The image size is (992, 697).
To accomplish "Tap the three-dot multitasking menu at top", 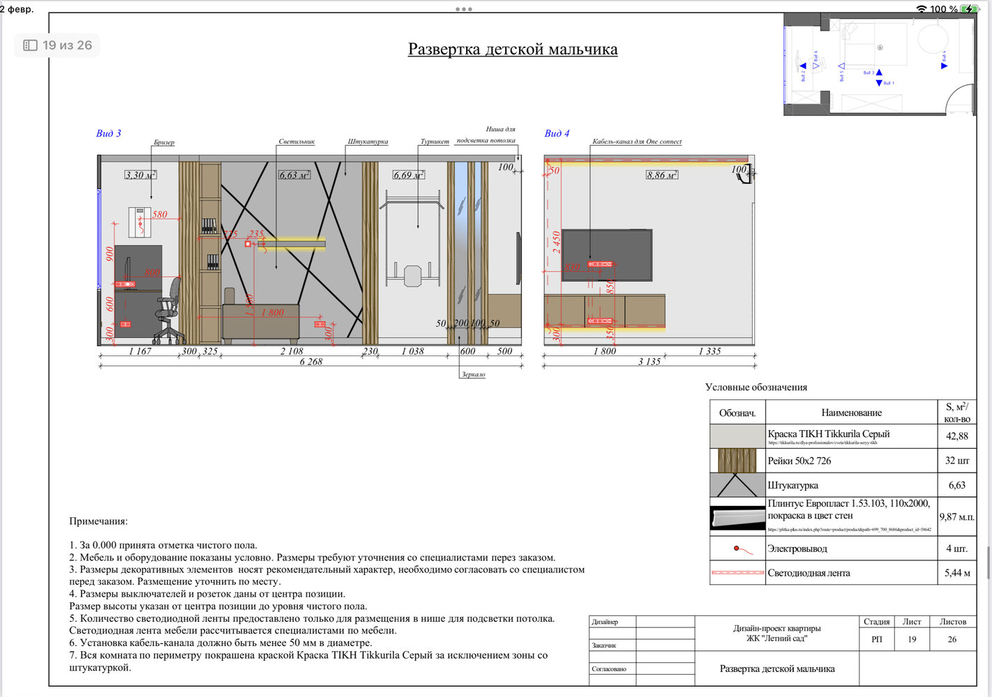I will tap(464, 9).
